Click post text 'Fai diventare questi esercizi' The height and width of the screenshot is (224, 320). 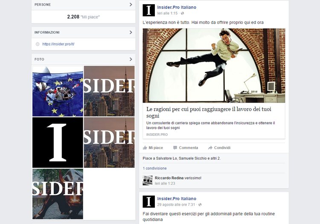point(209,217)
